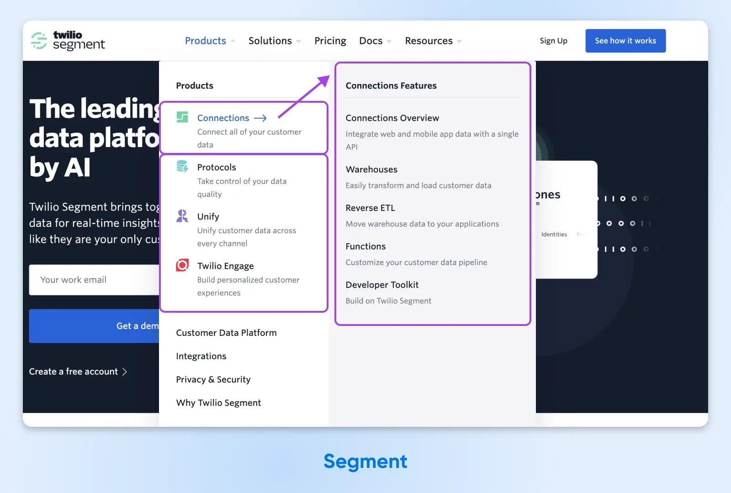Click the Sign Up link
This screenshot has width=731, height=493.
553,41
